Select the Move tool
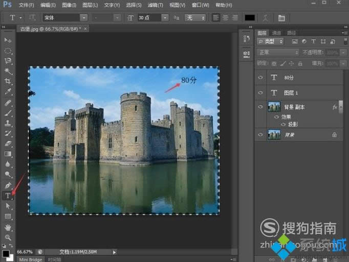349x262 pixels. coord(8,40)
